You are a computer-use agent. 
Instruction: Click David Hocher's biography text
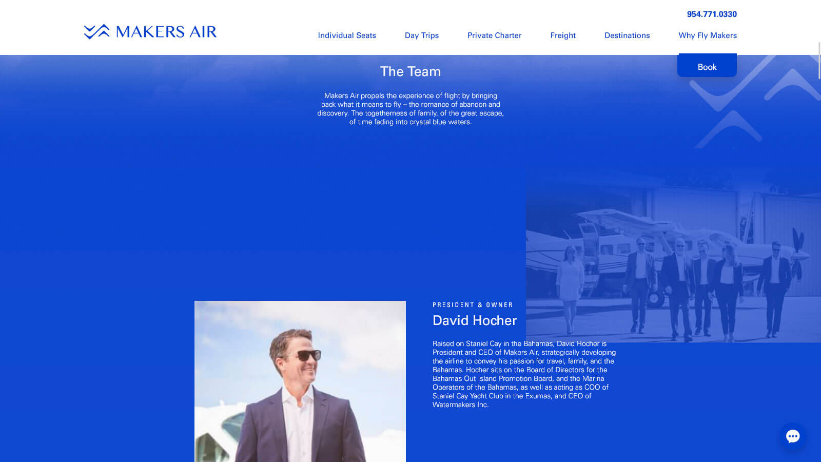coord(523,374)
